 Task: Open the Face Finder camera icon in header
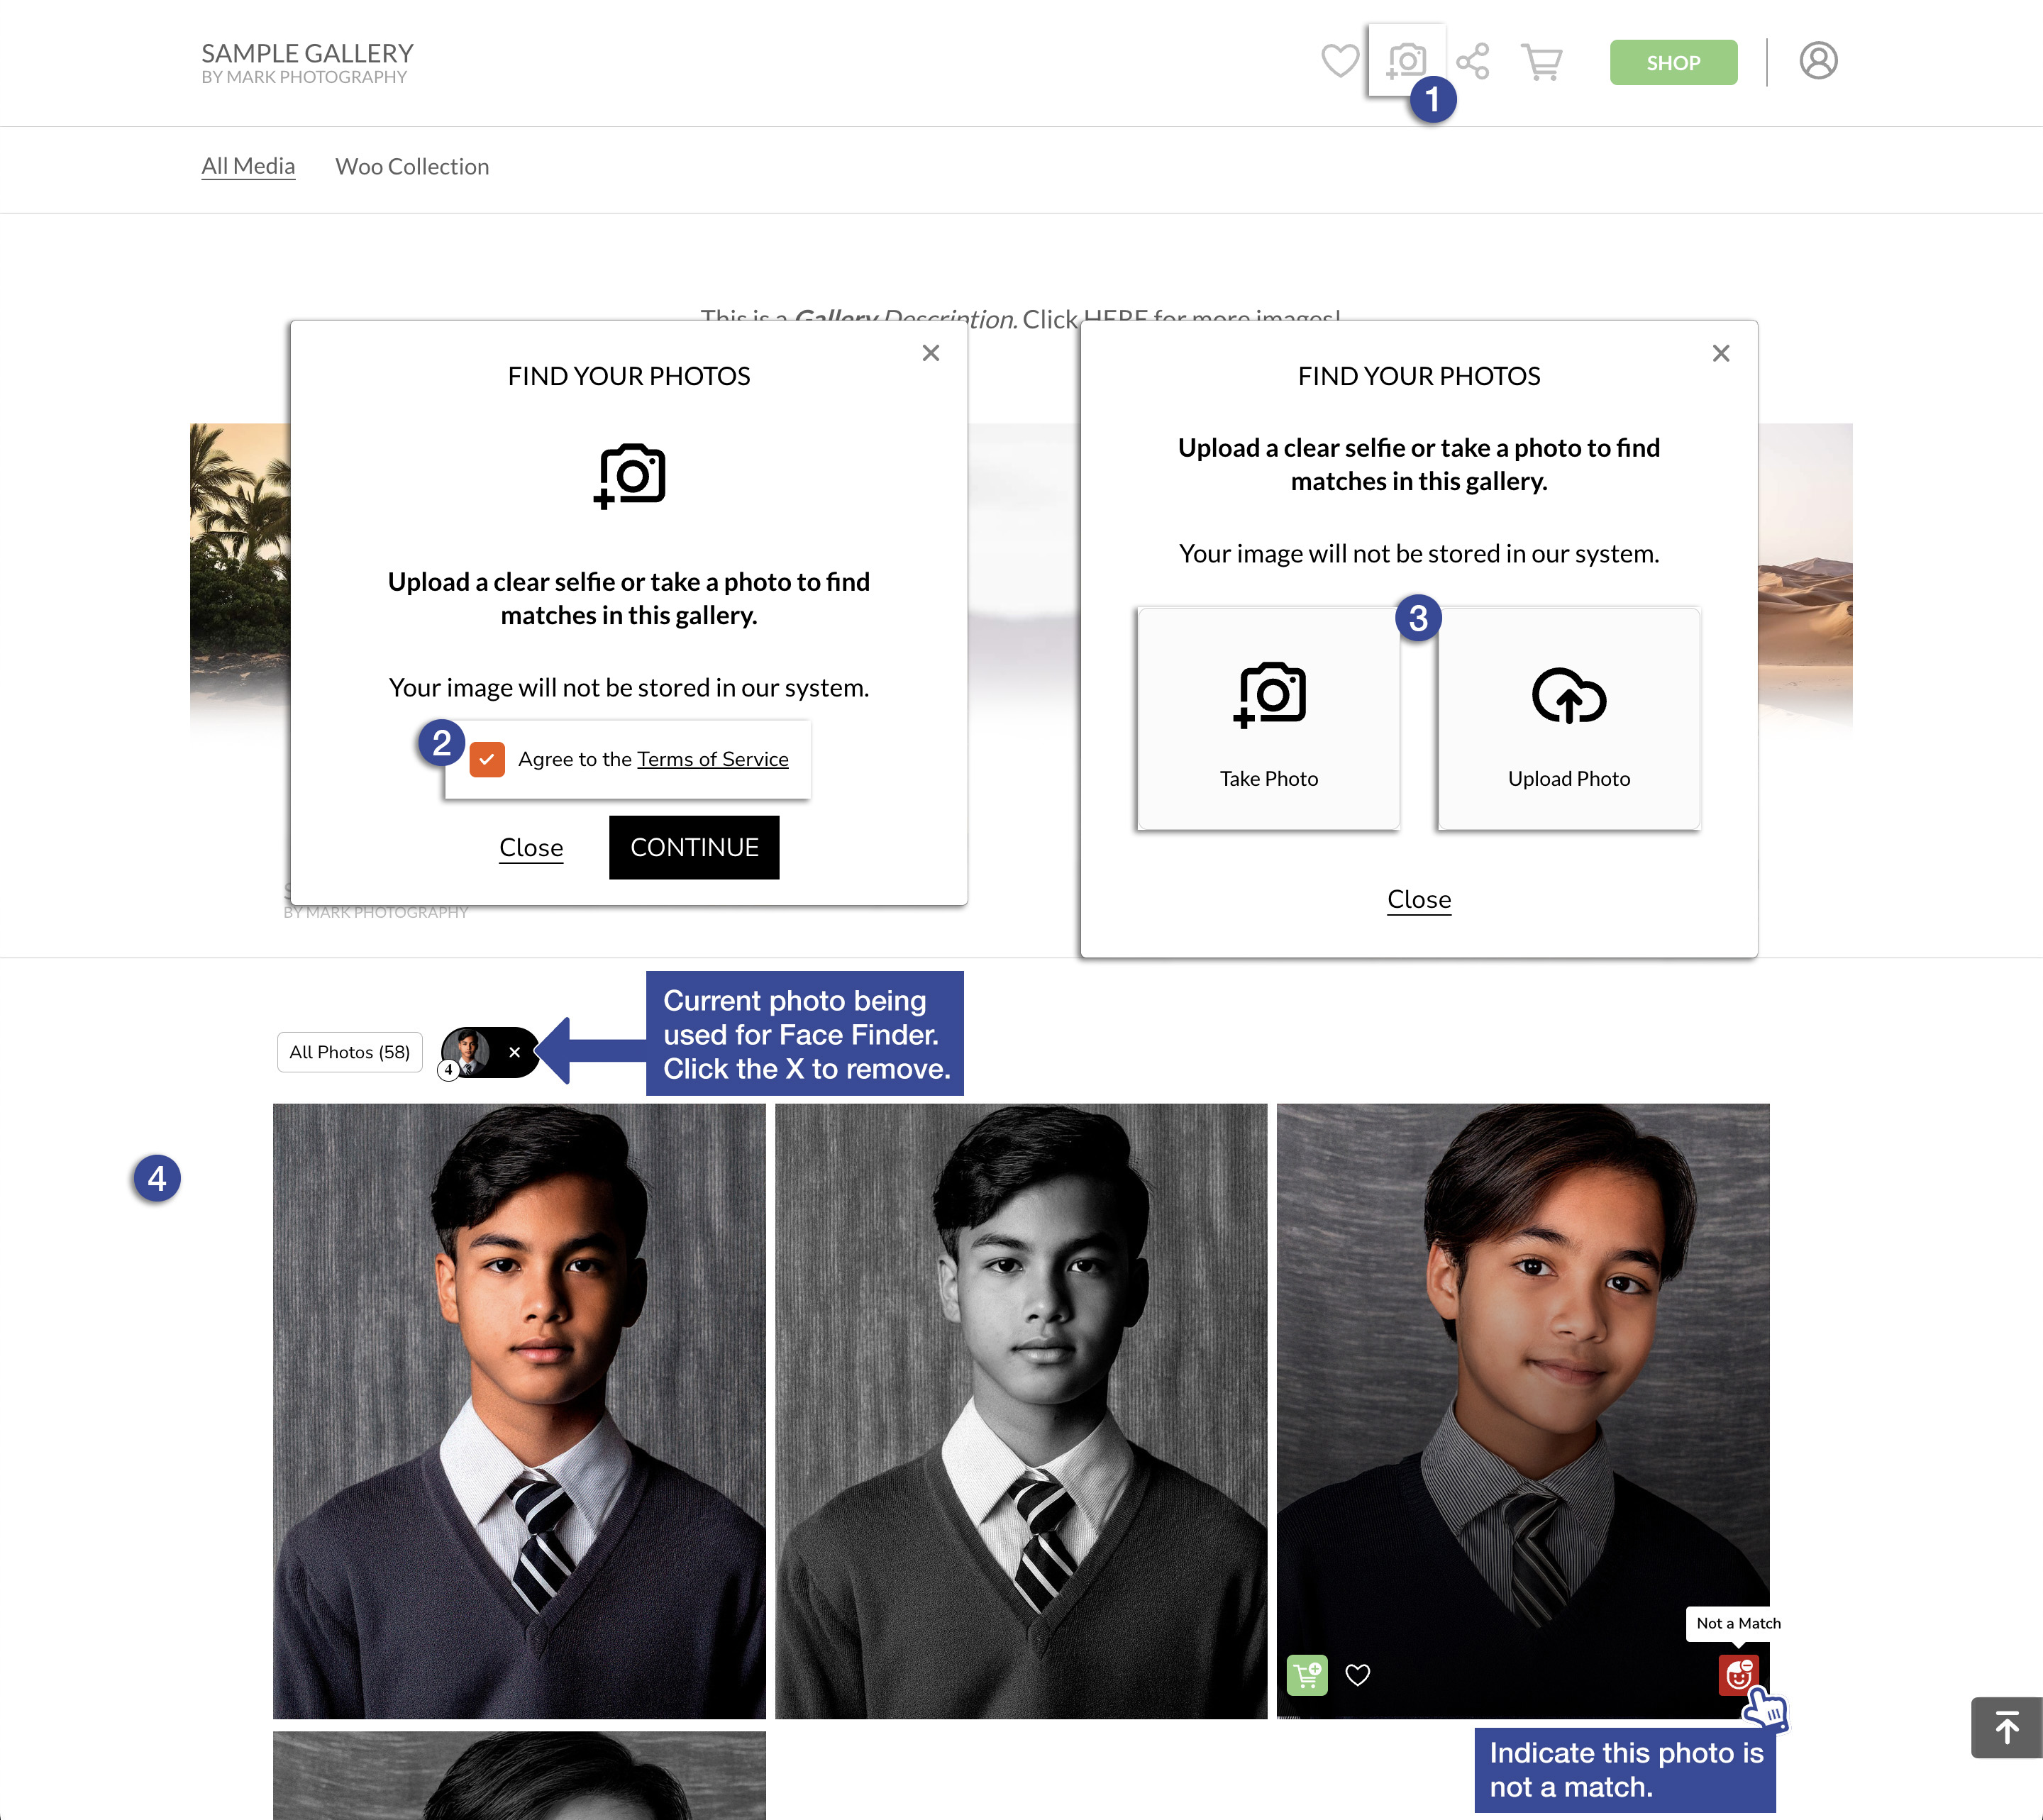coord(1407,61)
